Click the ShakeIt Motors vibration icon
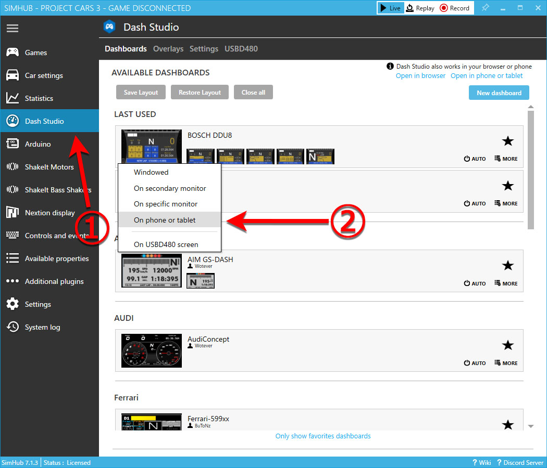547x468 pixels. pyautogui.click(x=13, y=167)
